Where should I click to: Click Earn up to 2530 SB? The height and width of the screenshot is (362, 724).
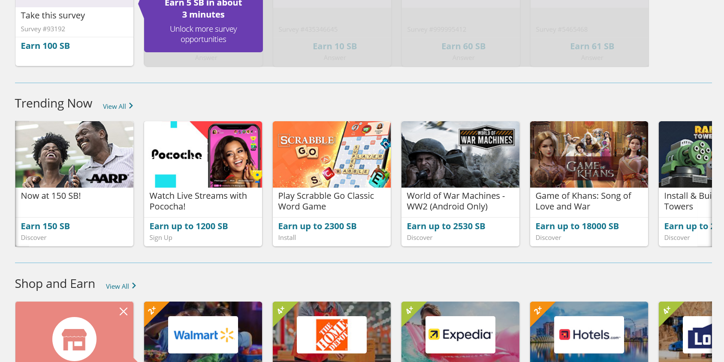pos(446,226)
